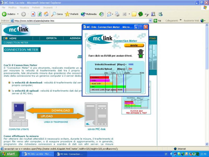The width and height of the screenshot is (209, 157).
Task: Click the upload speed value 289
Action: [x=130, y=69]
